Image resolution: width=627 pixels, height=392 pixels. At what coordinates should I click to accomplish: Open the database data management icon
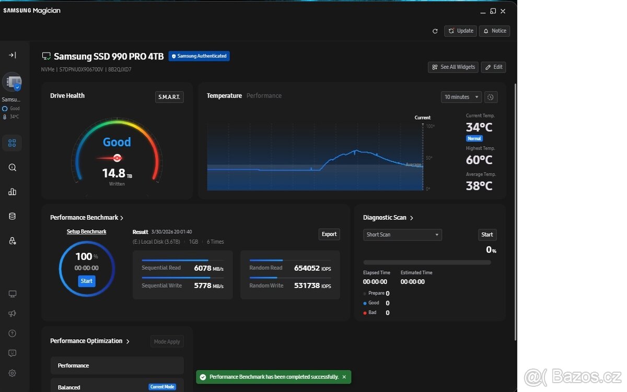(x=12, y=216)
